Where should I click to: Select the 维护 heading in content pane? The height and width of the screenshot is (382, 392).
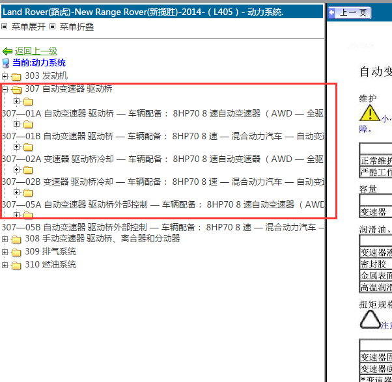(368, 98)
